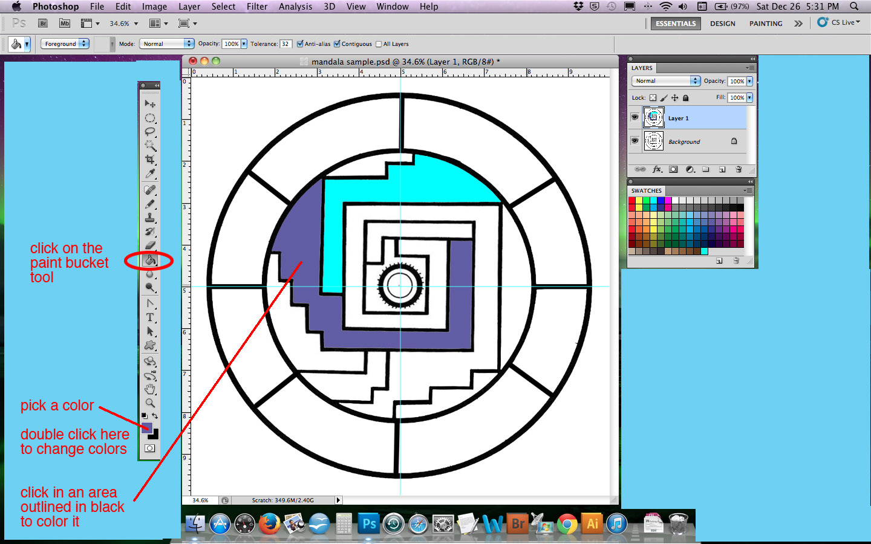Hide the Background layer
The width and height of the screenshot is (871, 544).
tap(634, 141)
